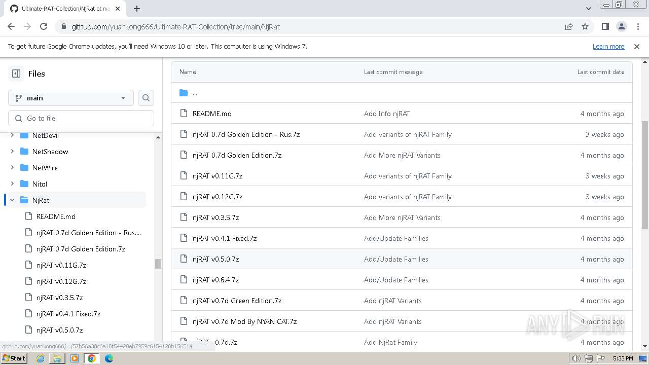
Task: Click the file tree scrollbar thumb
Action: tap(158, 264)
